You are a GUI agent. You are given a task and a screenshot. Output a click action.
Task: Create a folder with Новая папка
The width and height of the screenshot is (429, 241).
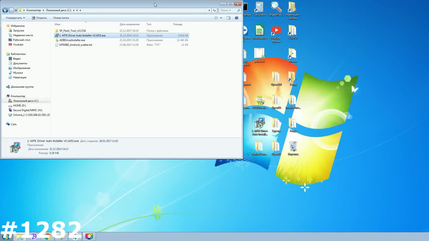click(x=61, y=18)
